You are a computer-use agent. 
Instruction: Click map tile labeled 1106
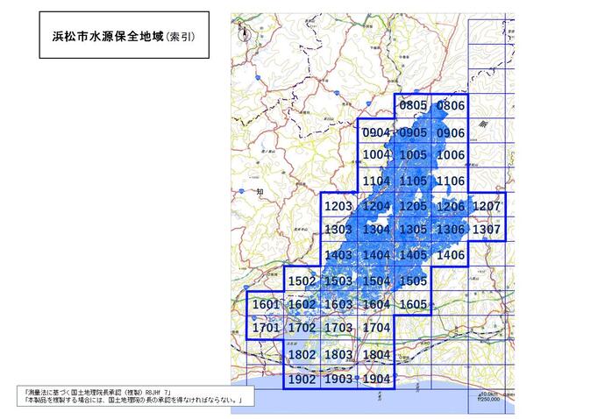(x=450, y=181)
